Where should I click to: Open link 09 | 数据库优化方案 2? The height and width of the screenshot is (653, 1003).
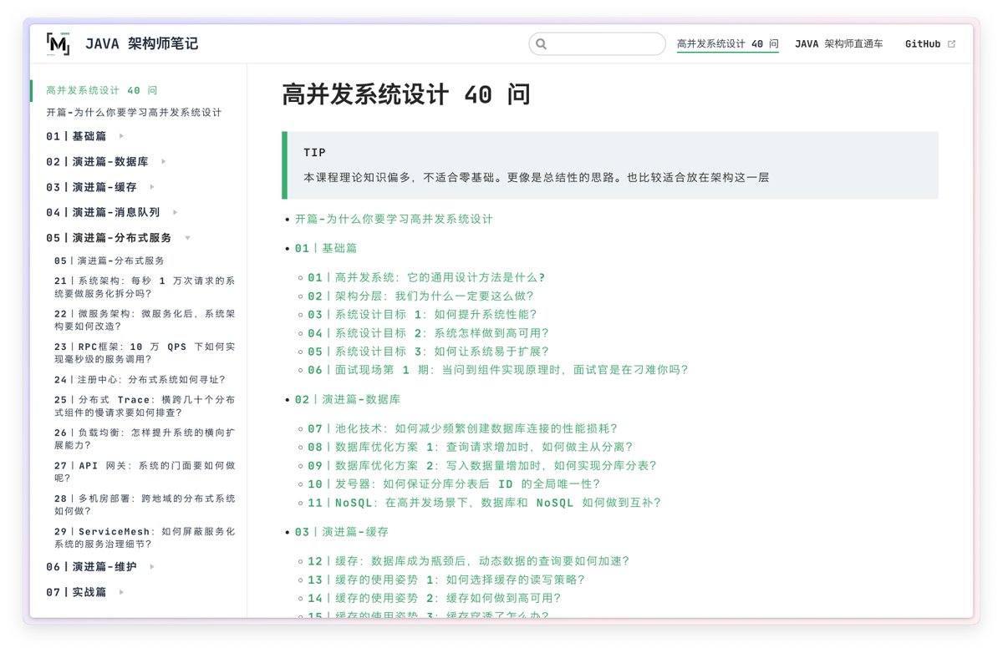click(x=482, y=465)
